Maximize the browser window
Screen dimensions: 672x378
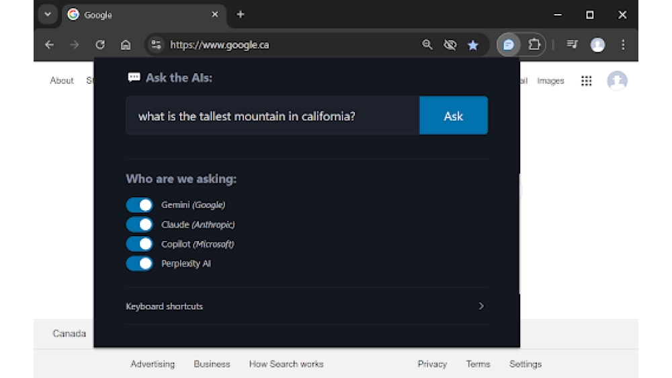point(590,15)
